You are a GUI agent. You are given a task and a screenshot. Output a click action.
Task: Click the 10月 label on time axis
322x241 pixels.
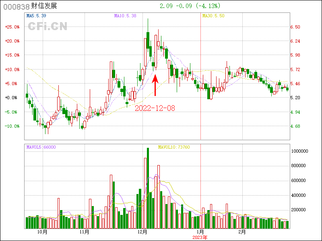click(42, 232)
